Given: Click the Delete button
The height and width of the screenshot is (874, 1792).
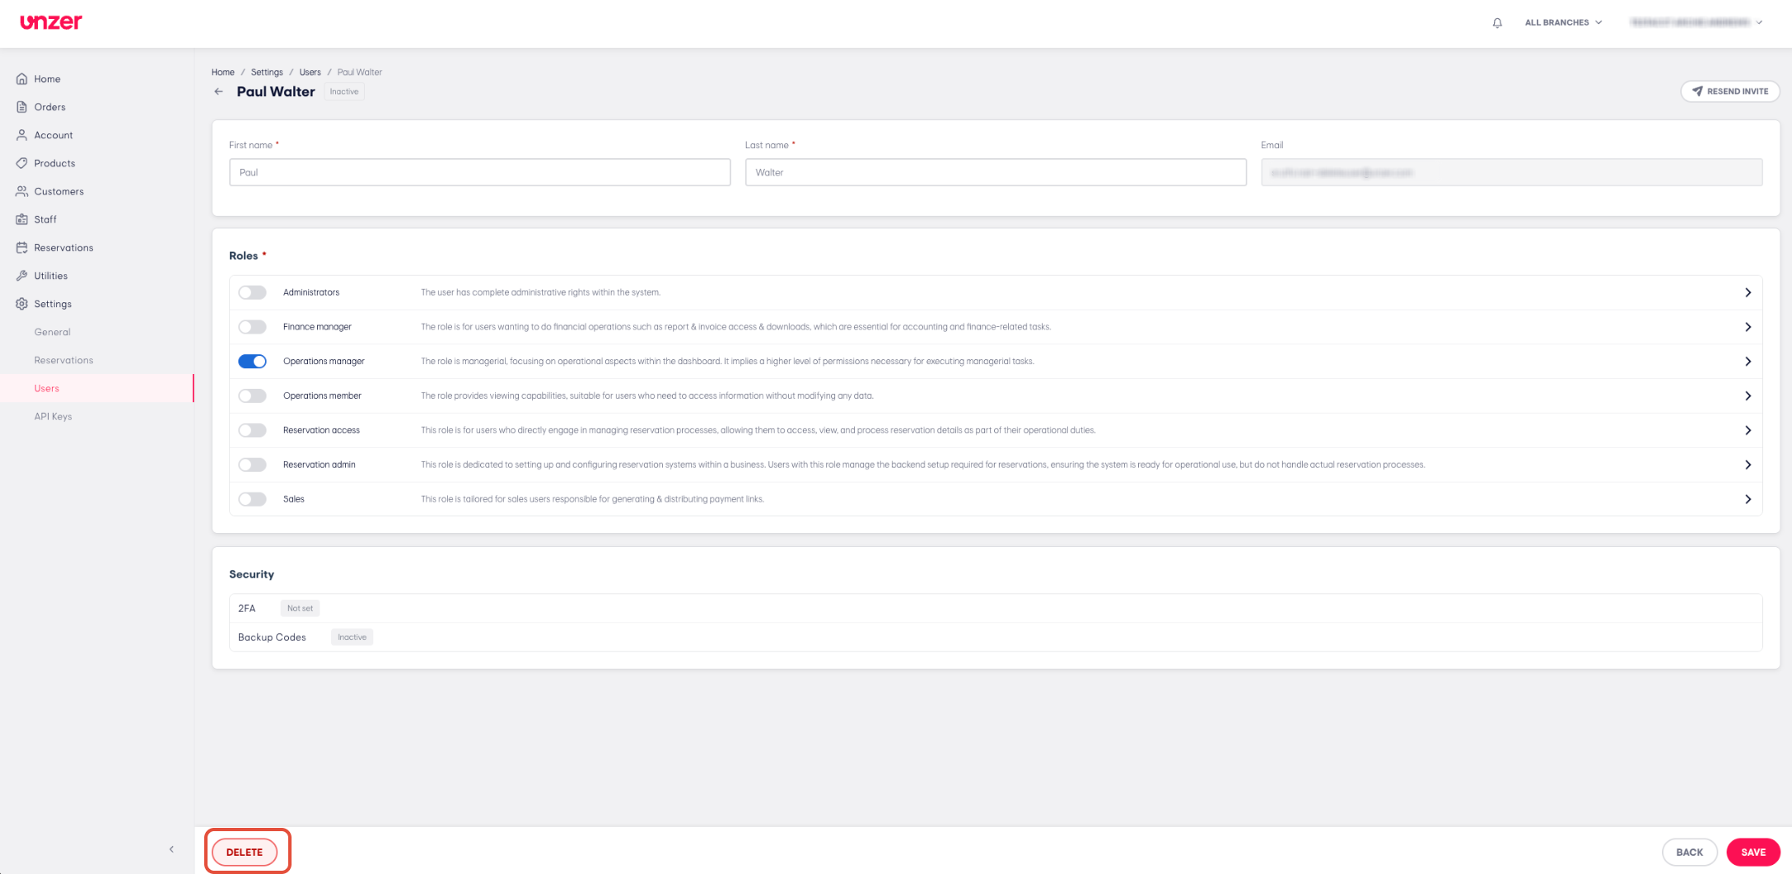Looking at the screenshot, I should click(245, 853).
